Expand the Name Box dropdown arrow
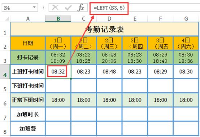The height and width of the screenshot is (137, 200). [34, 7]
